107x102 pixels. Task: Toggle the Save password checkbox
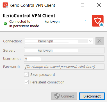[26, 74]
